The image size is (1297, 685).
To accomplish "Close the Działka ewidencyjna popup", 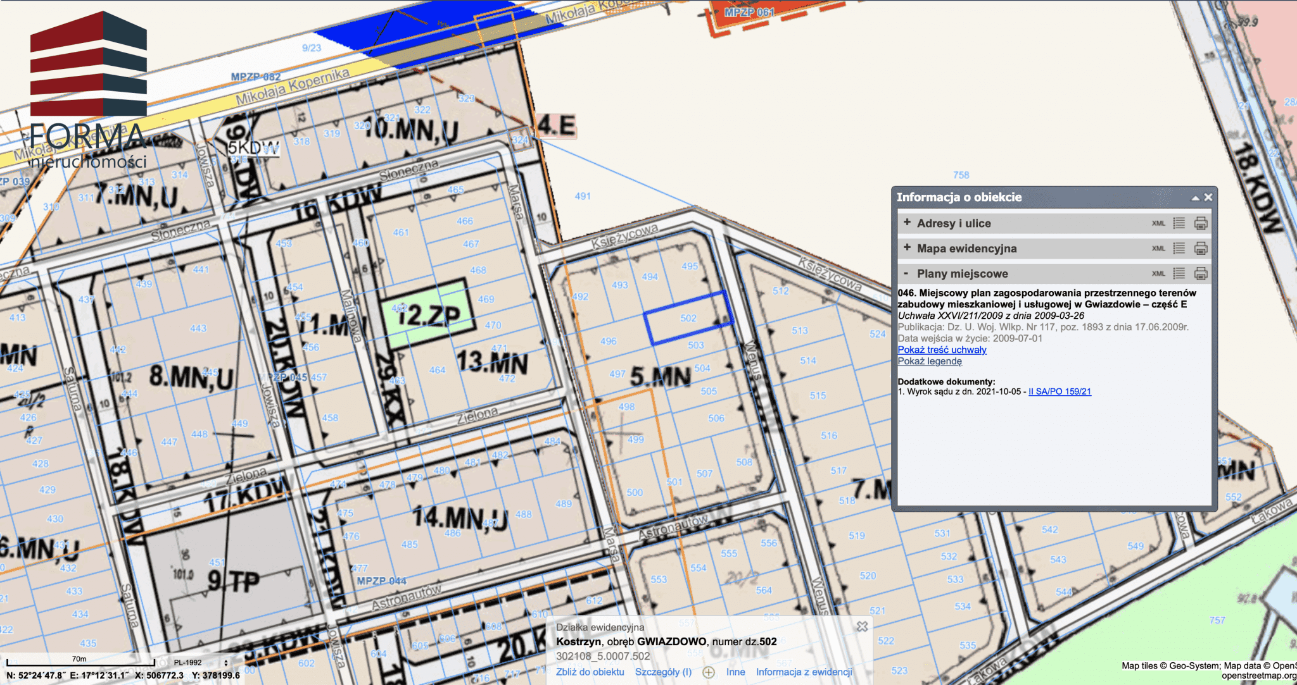I will pos(862,626).
